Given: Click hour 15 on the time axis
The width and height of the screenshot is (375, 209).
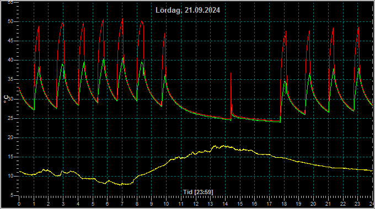Looking at the screenshot, I should click(x=240, y=204).
